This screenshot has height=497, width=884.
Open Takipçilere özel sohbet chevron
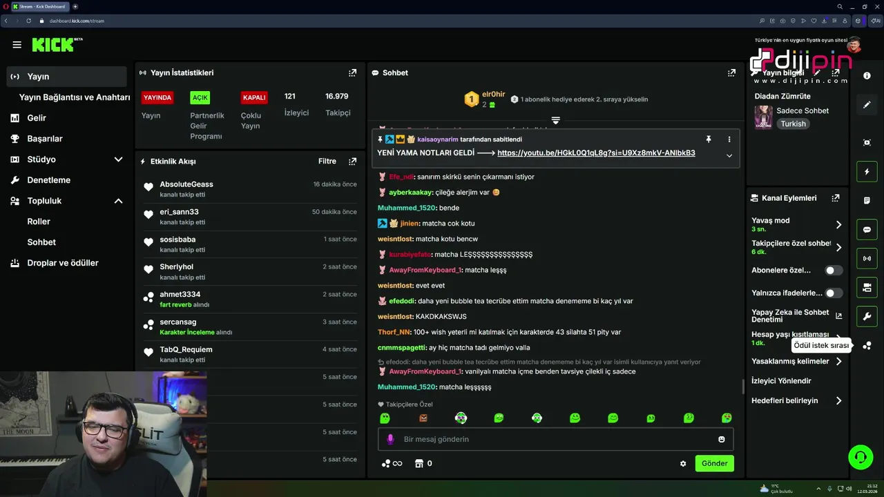click(x=838, y=247)
